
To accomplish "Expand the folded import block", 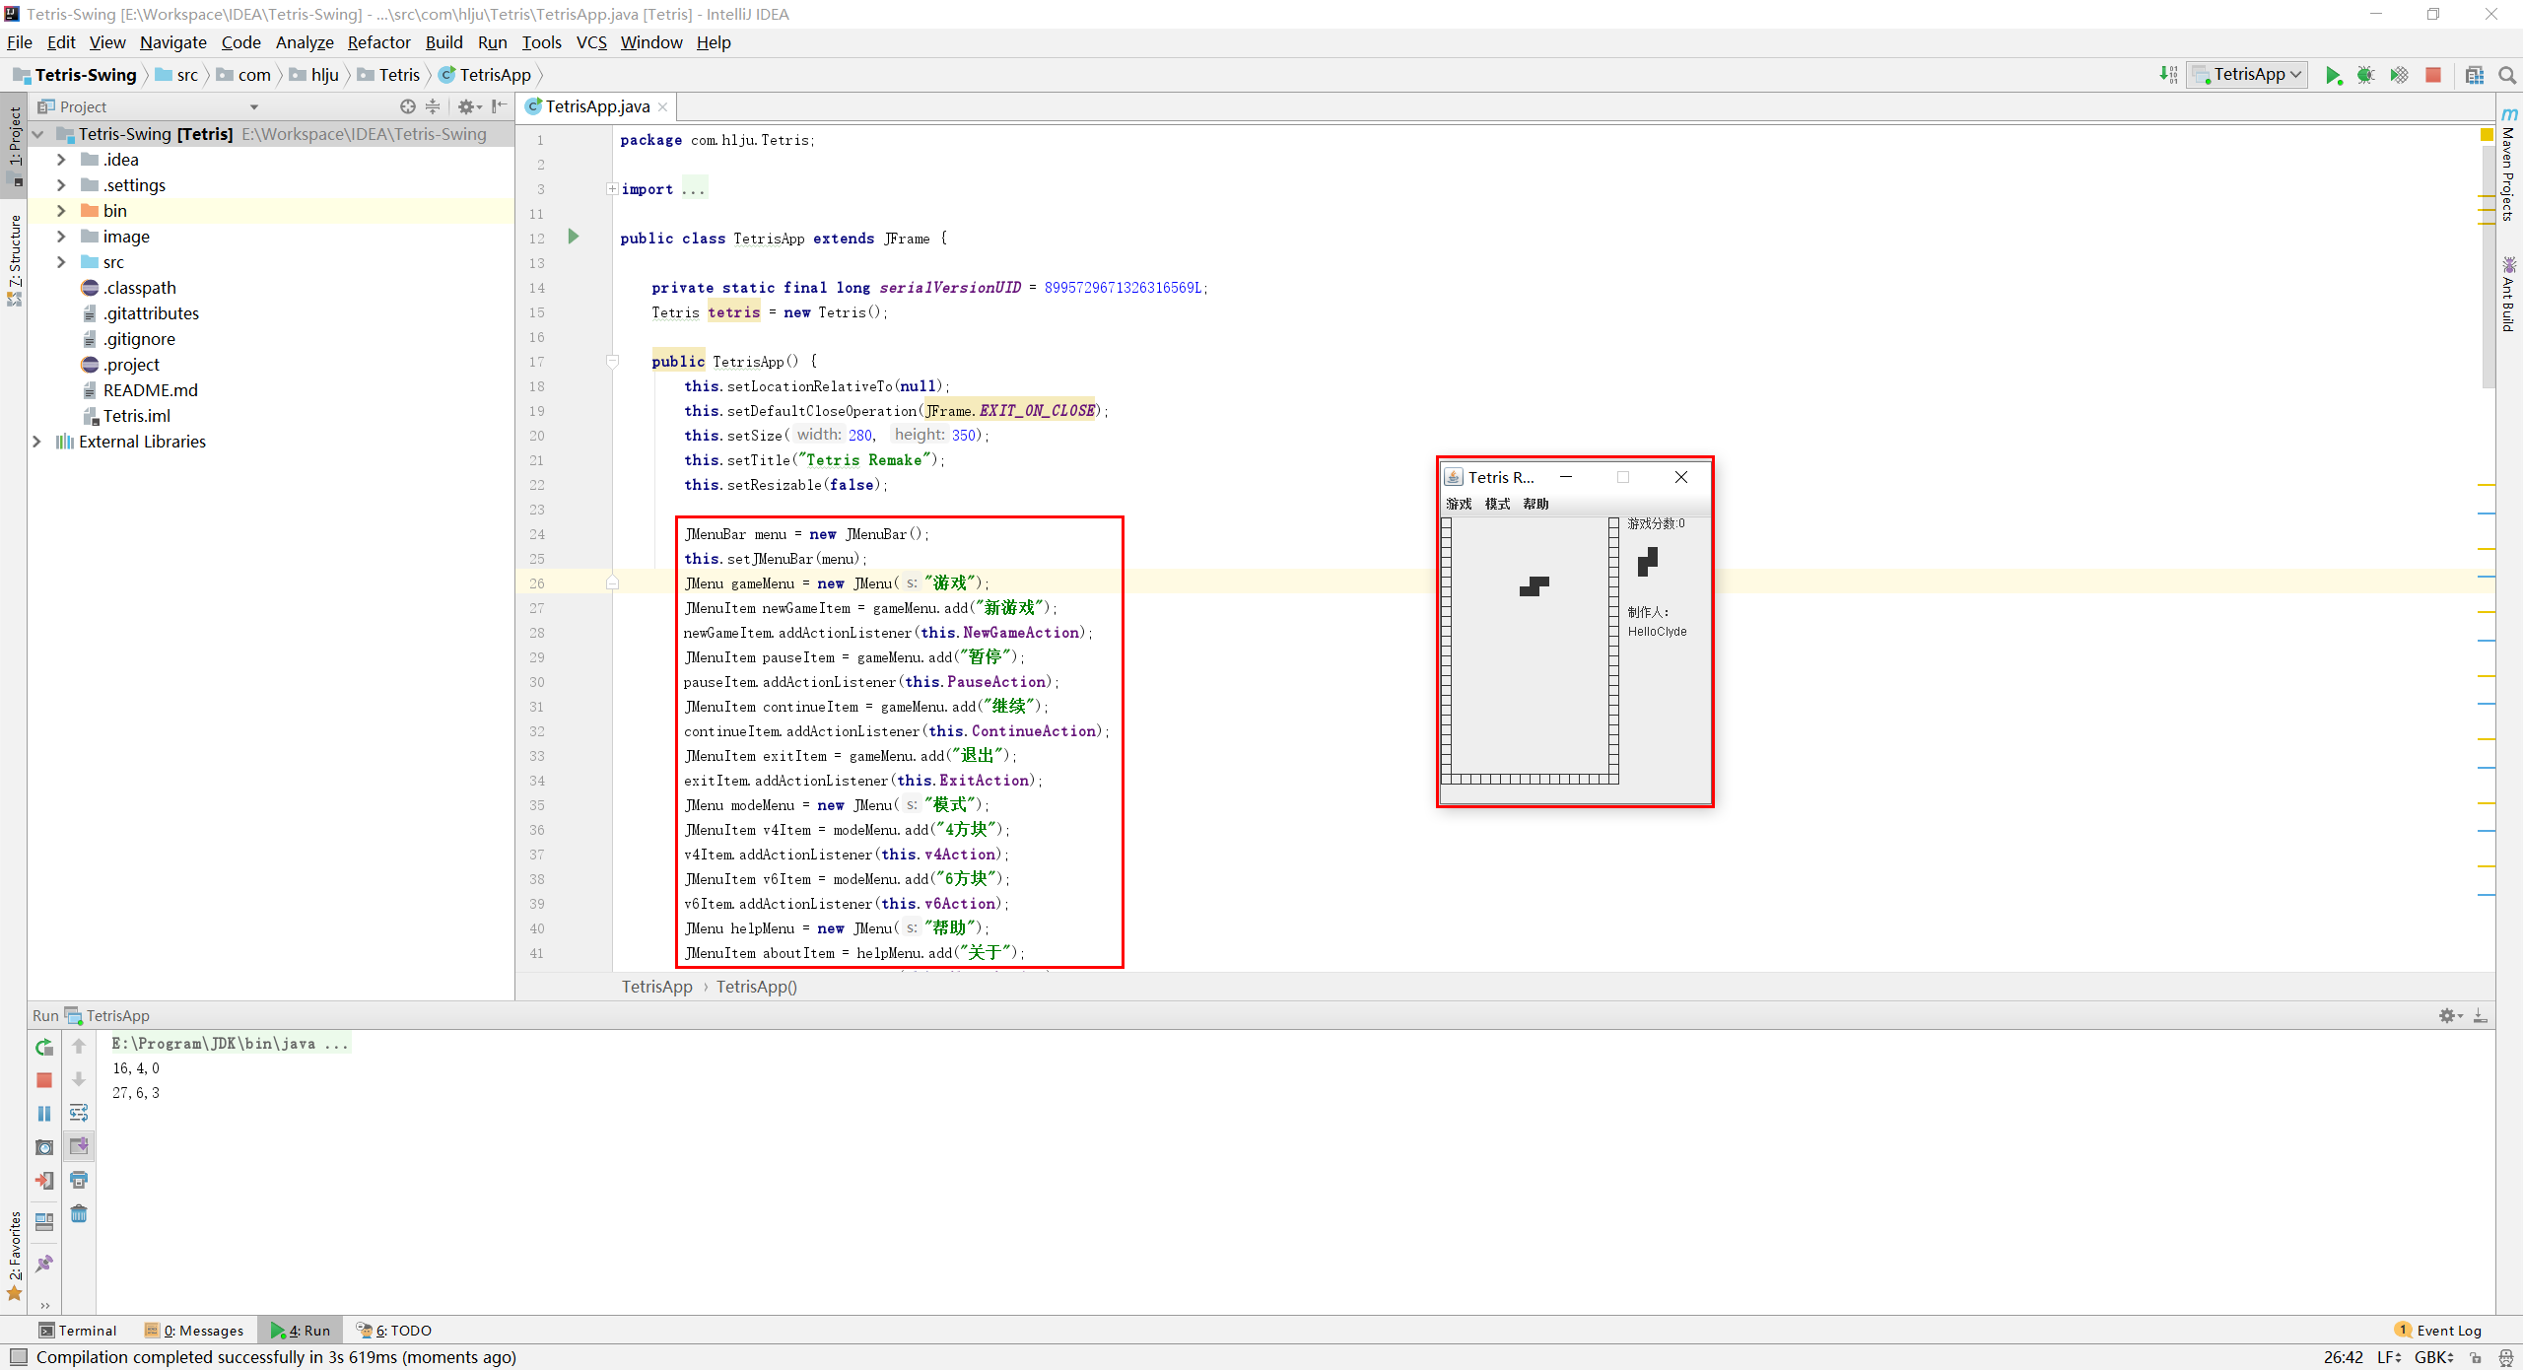I will click(x=612, y=188).
